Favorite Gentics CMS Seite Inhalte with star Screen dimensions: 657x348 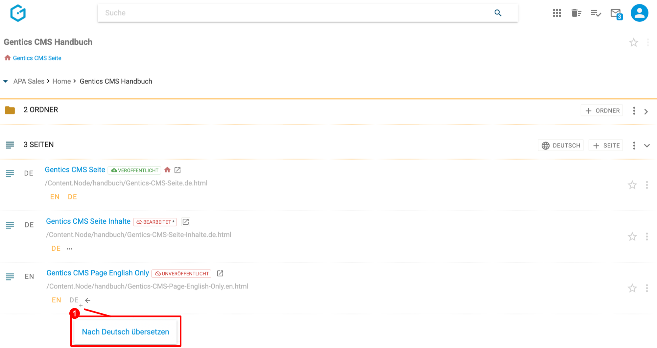click(x=632, y=237)
